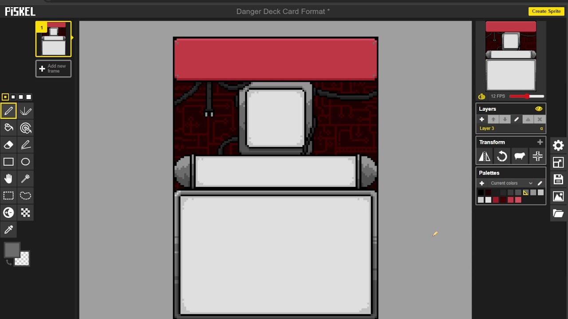Image resolution: width=568 pixels, height=319 pixels.
Task: Select the Dithering checkerboard tool
Action: click(25, 213)
